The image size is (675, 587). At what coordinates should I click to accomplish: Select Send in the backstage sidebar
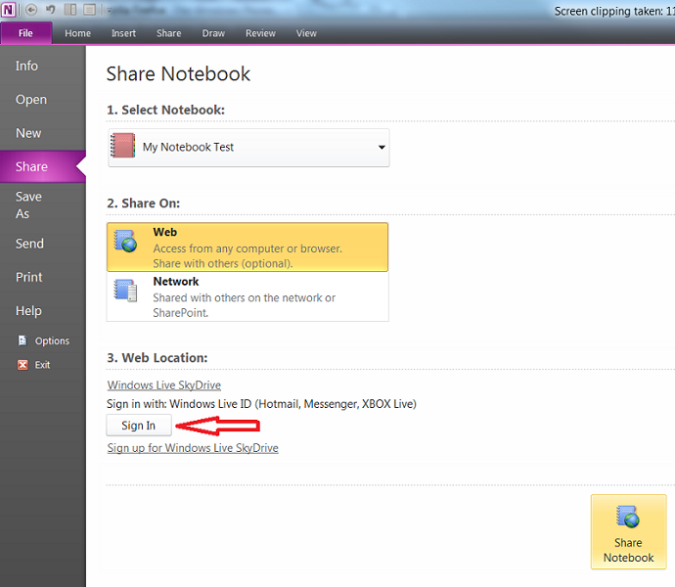pos(43,244)
